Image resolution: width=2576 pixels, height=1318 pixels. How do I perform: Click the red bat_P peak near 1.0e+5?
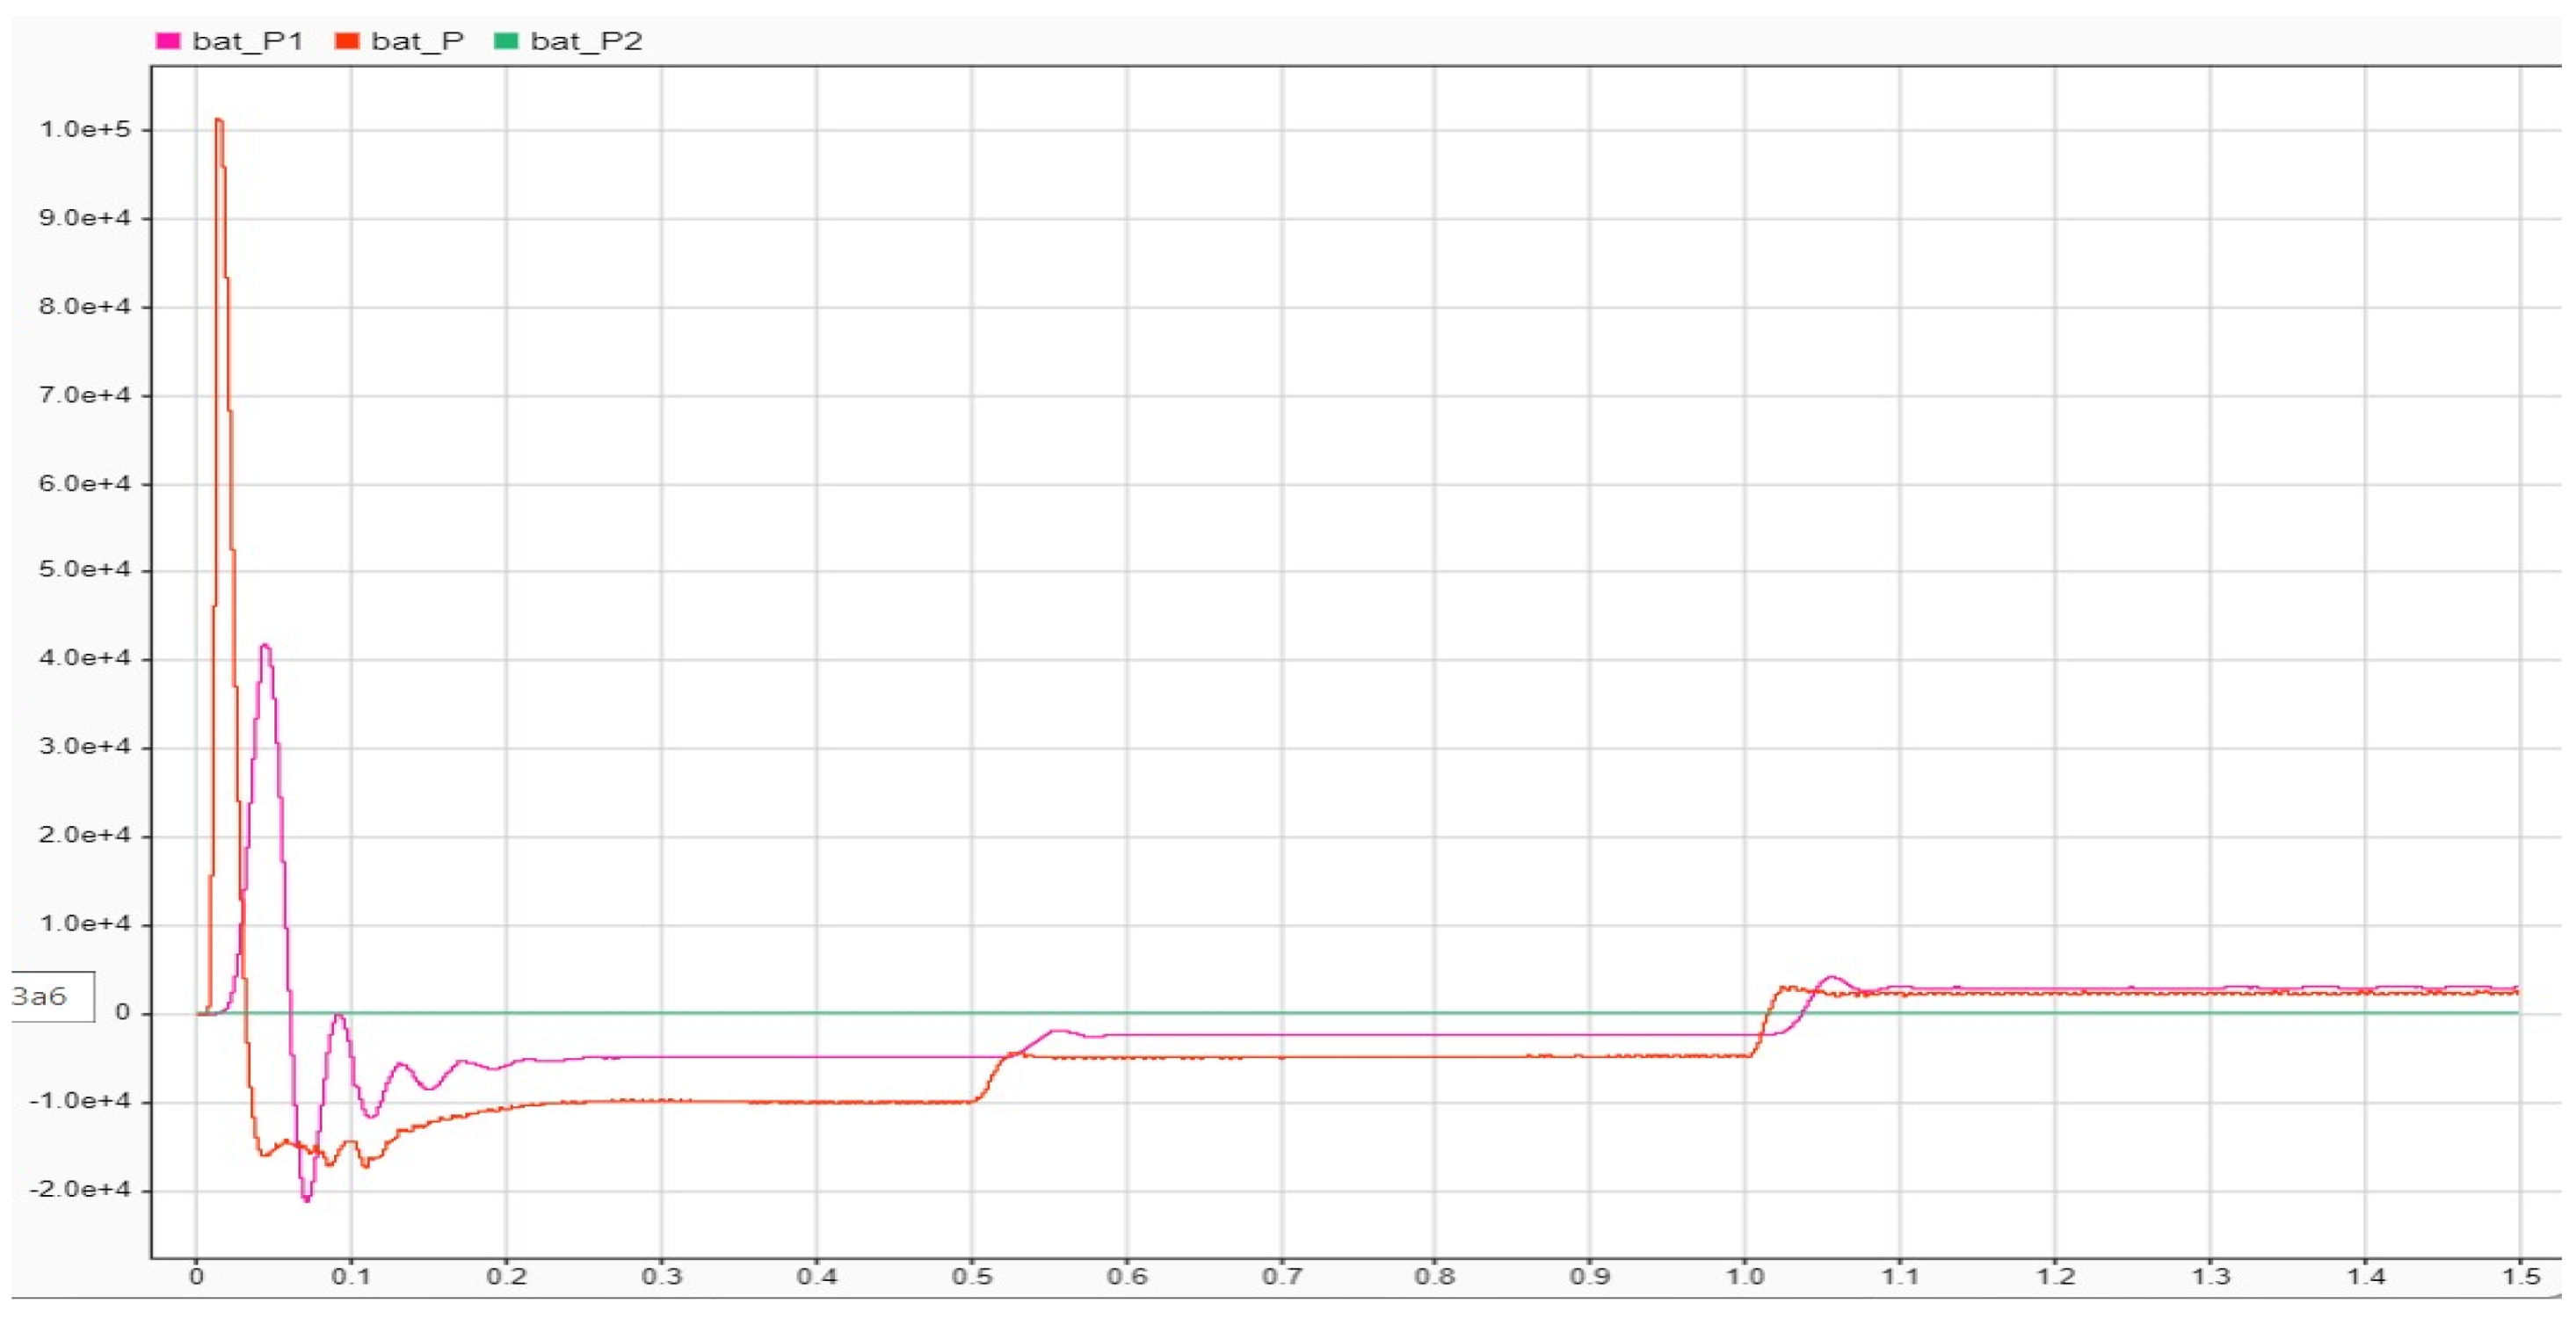click(219, 121)
